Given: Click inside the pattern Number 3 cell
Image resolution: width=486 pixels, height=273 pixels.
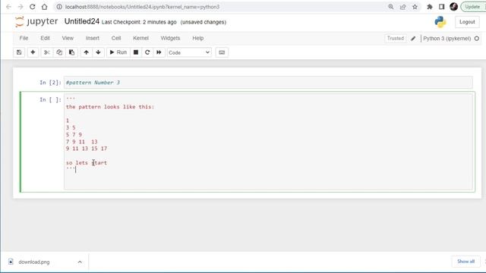Looking at the screenshot, I should (x=268, y=83).
